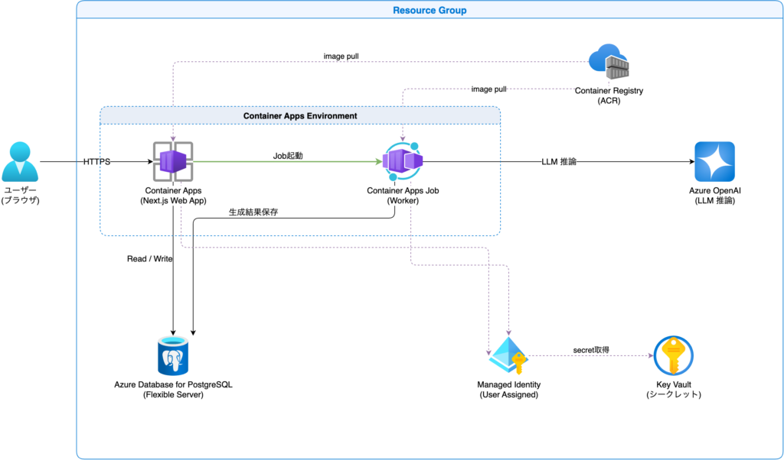
Task: Click the 'Container Registry (ACR)' caption
Action: click(609, 96)
